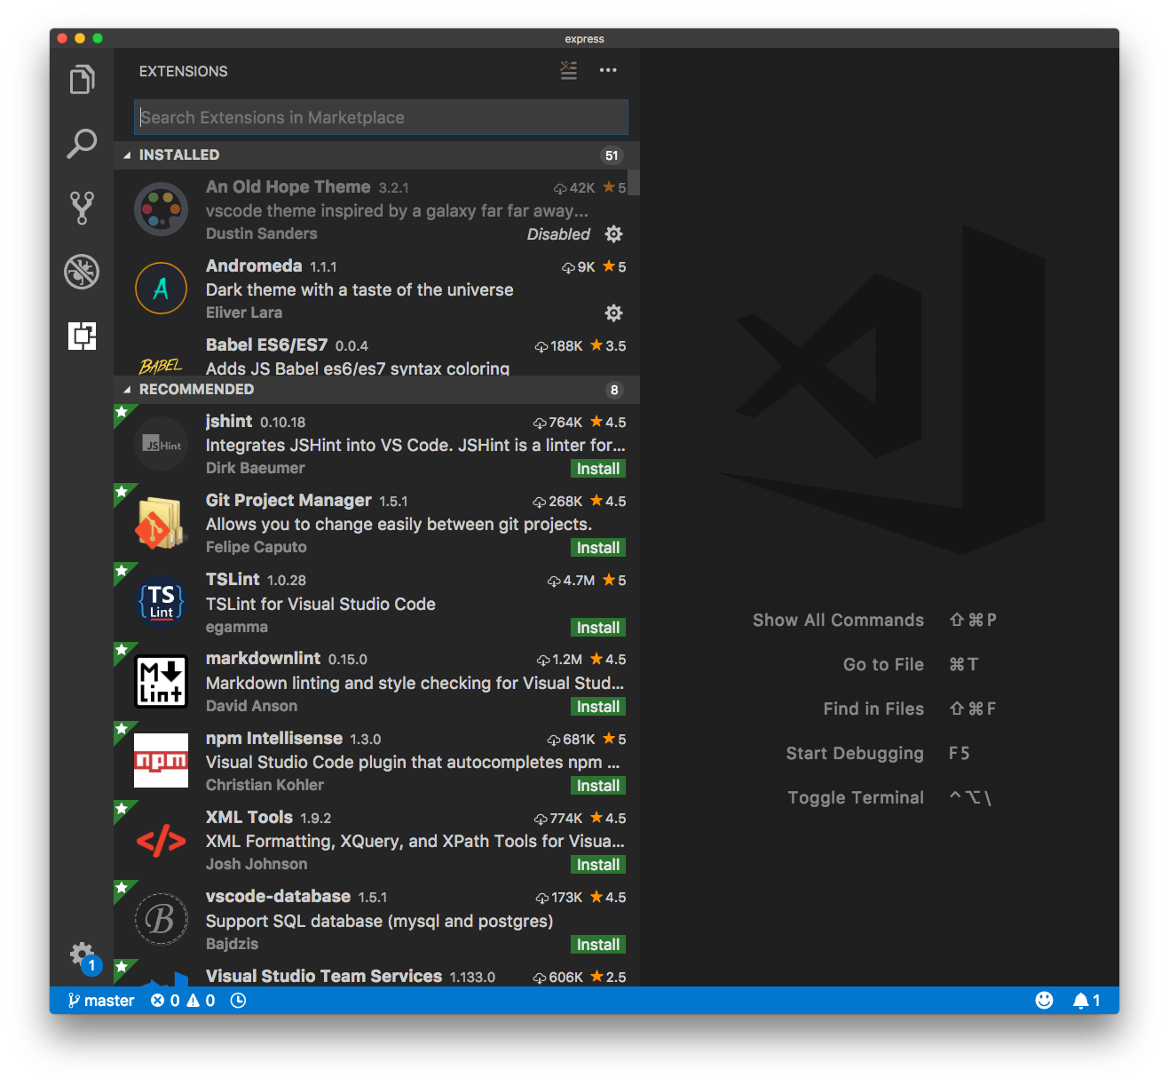
Task: Click the Dirk Baeumer author name
Action: [x=256, y=468]
